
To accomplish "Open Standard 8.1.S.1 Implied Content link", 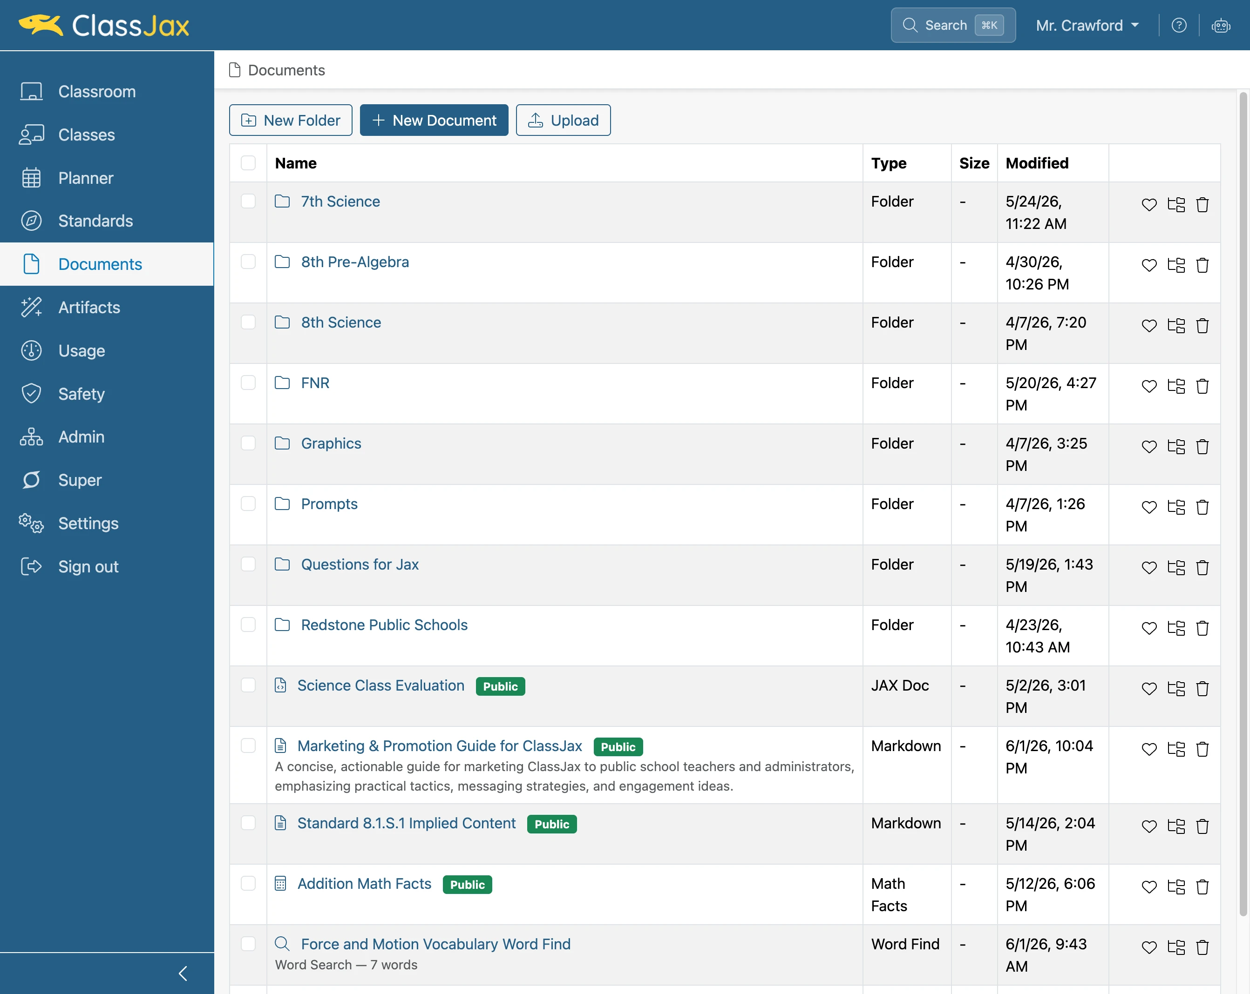I will (407, 823).
